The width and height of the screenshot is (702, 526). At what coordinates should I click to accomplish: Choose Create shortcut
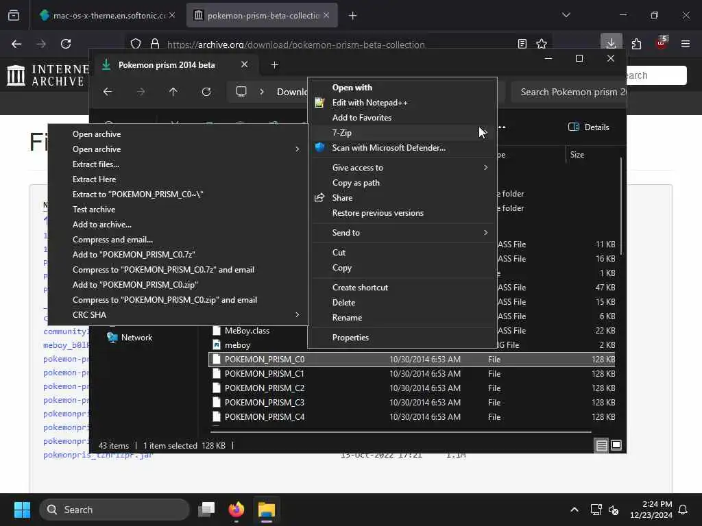pos(402,288)
